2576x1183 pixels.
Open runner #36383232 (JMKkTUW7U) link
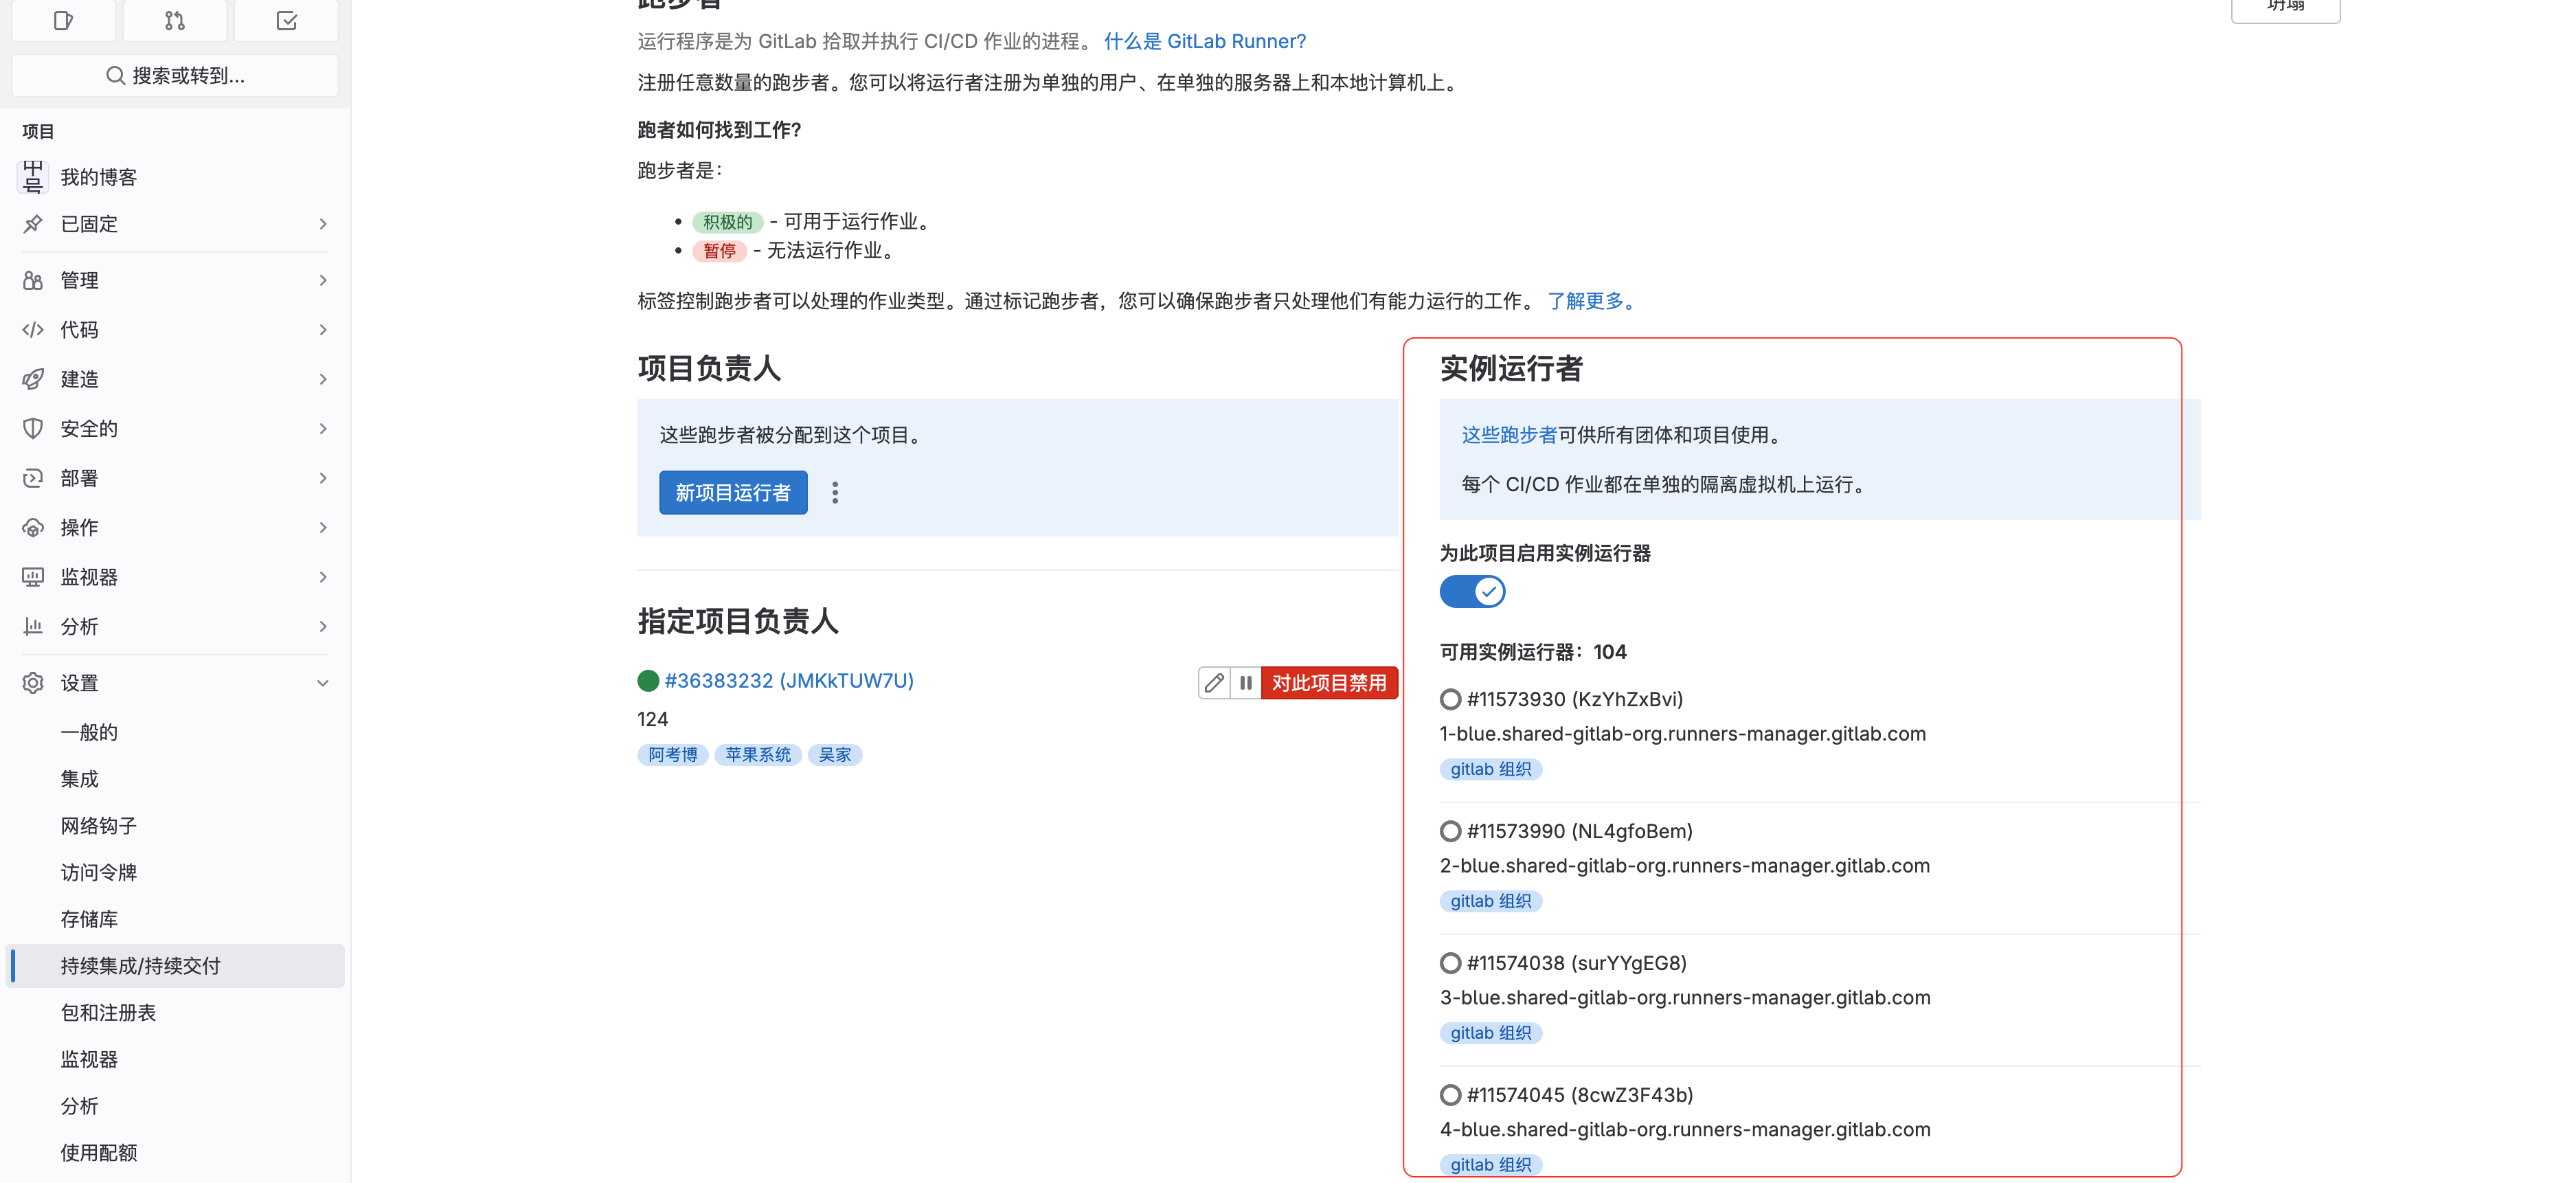[789, 681]
